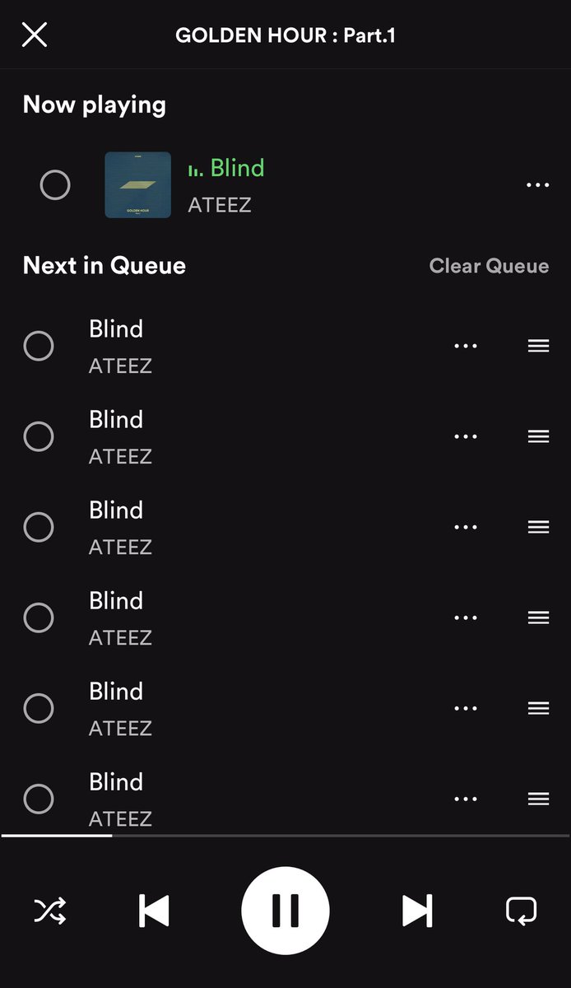This screenshot has width=571, height=988.
Task: Open three-dot menu of last queued Blind
Action: (466, 799)
